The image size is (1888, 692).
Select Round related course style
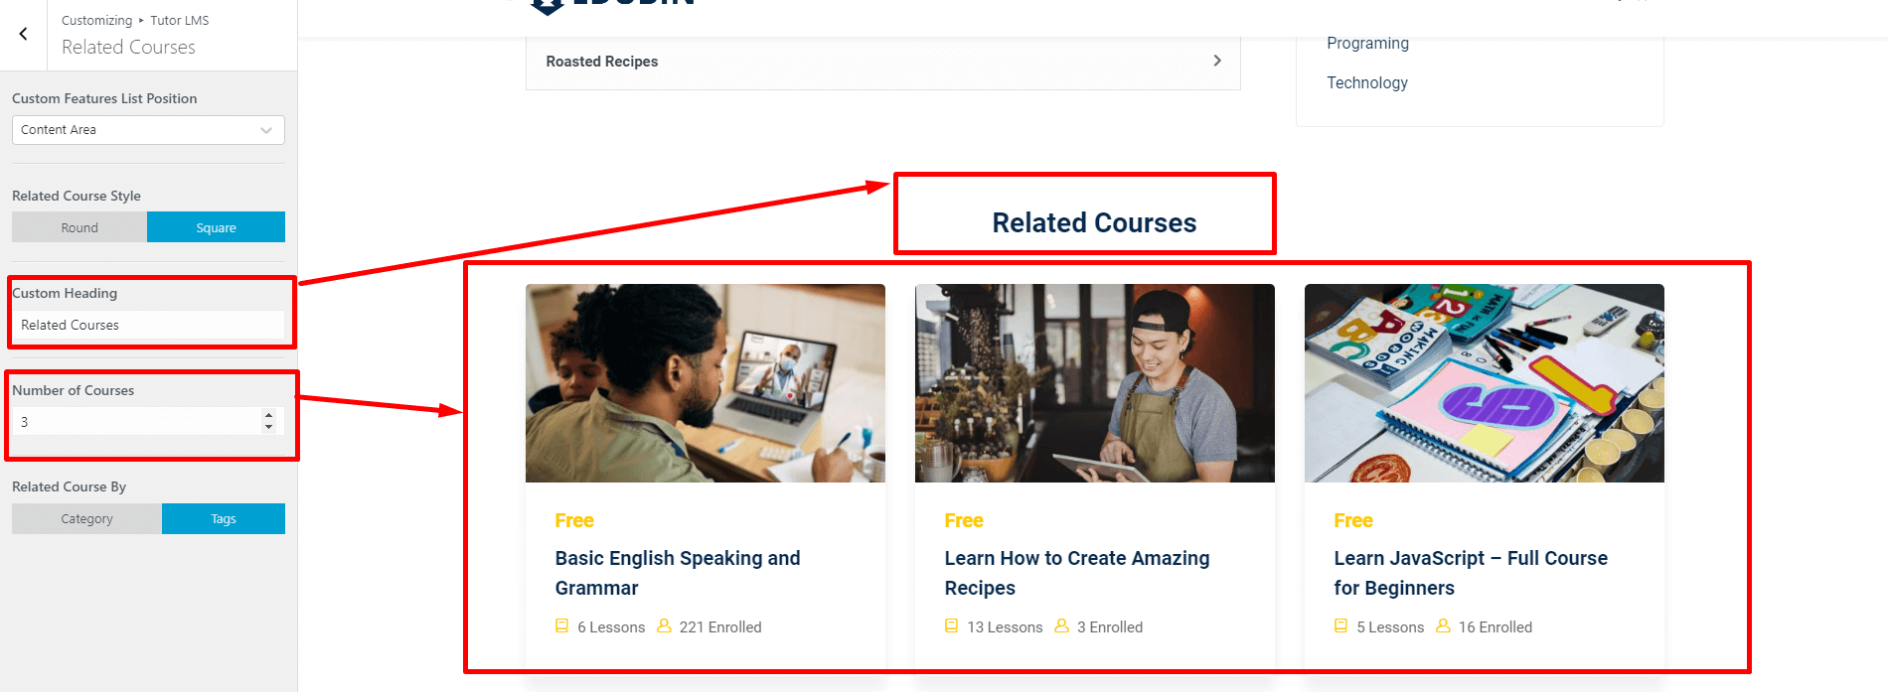(x=79, y=227)
